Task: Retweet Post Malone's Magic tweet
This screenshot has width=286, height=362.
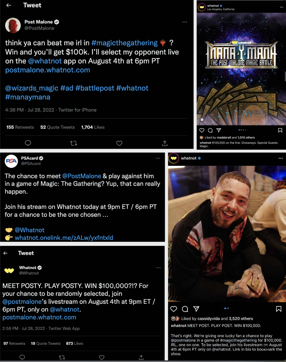Action: pyautogui.click(x=74, y=143)
